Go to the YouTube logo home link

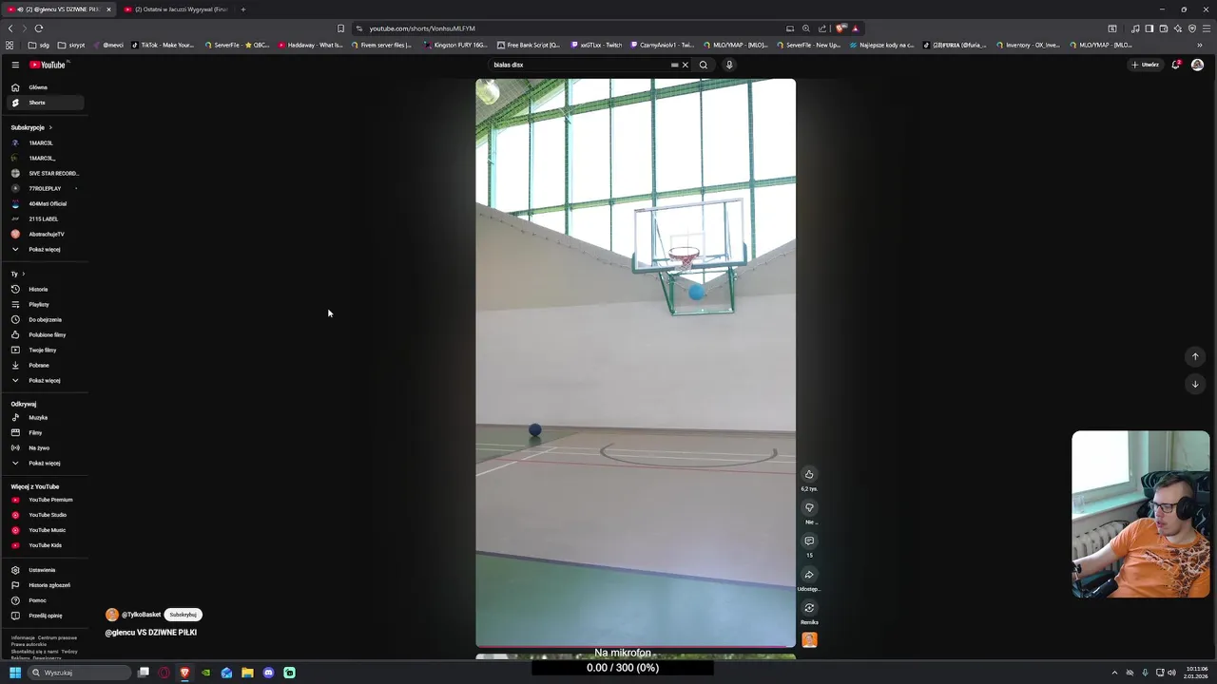click(48, 65)
